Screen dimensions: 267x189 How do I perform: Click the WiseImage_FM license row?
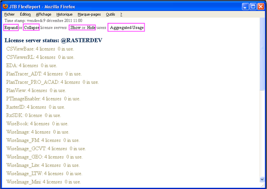43,140
